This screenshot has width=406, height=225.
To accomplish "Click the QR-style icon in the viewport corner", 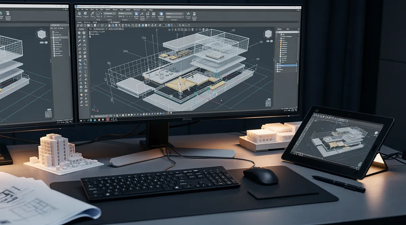I will 269,103.
